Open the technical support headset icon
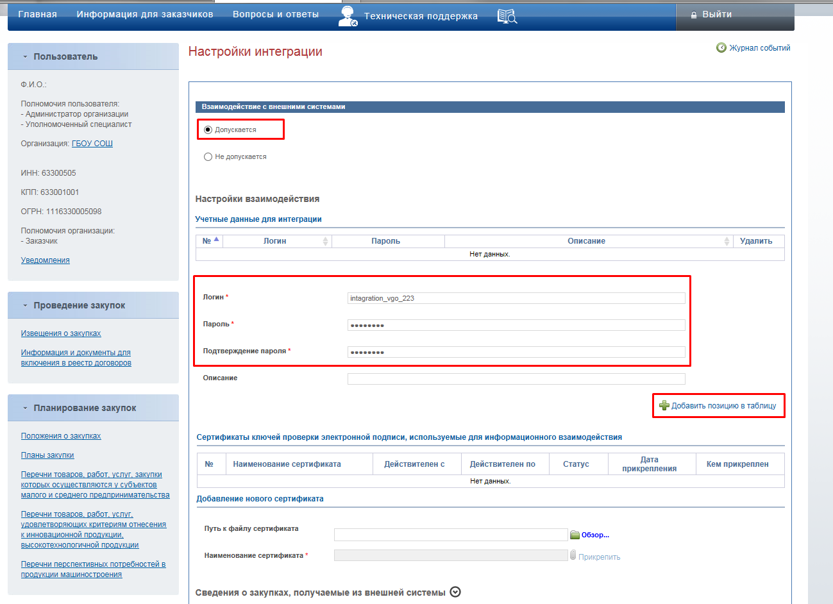This screenshot has height=604, width=833. 348,16
